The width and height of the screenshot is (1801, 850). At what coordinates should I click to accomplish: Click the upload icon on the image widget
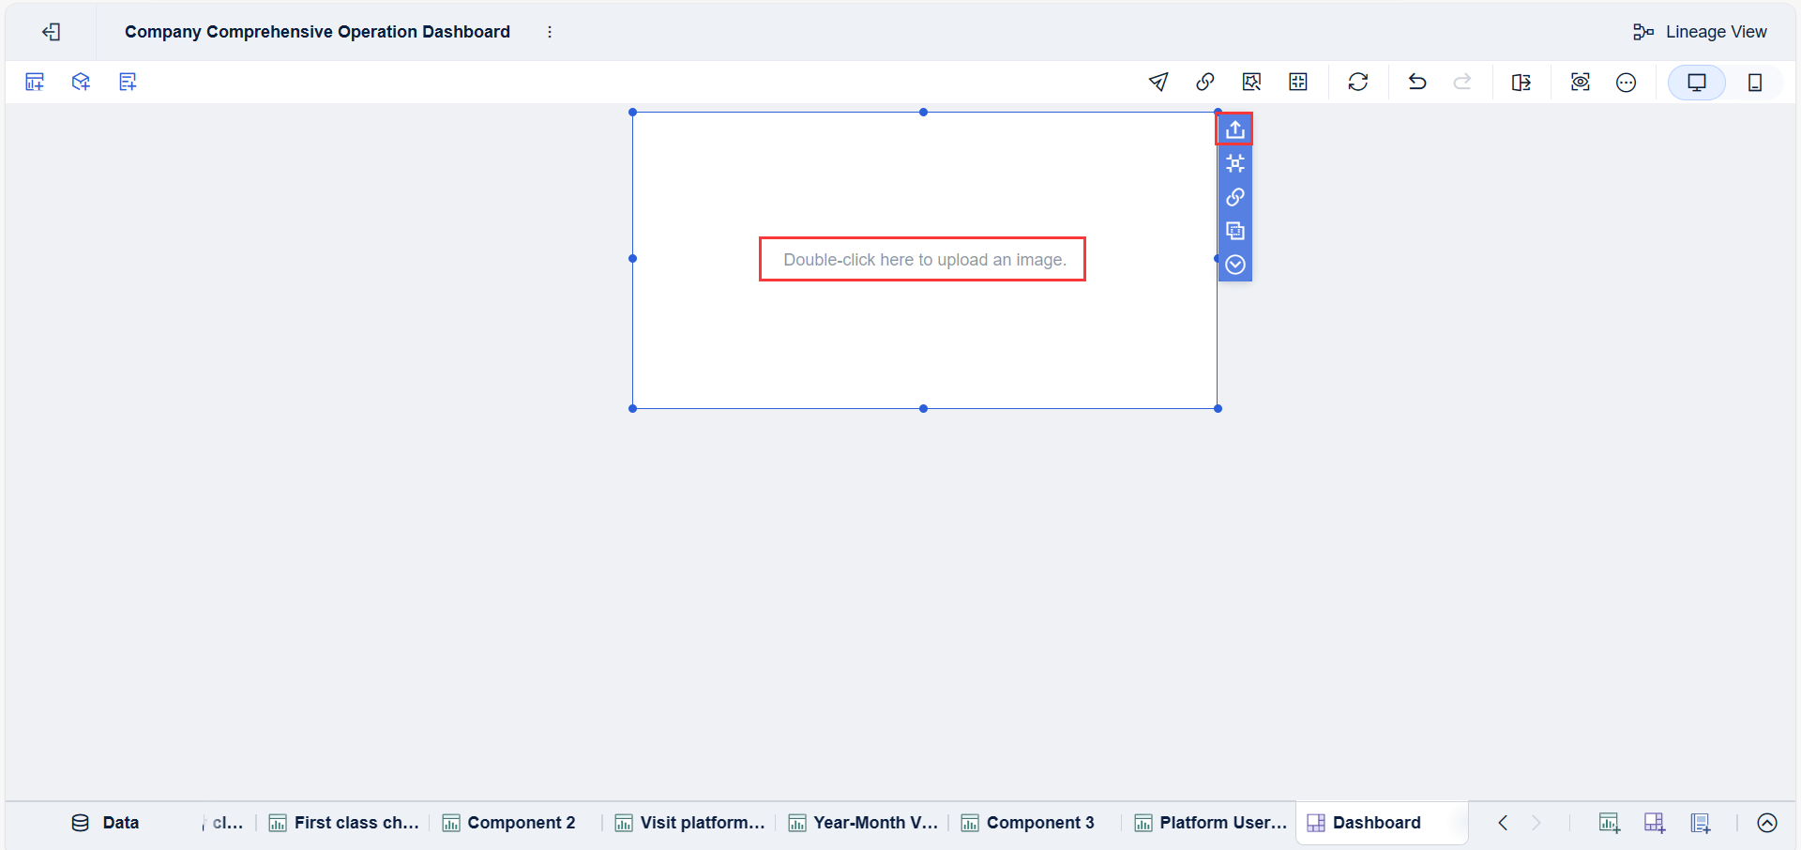pyautogui.click(x=1234, y=129)
